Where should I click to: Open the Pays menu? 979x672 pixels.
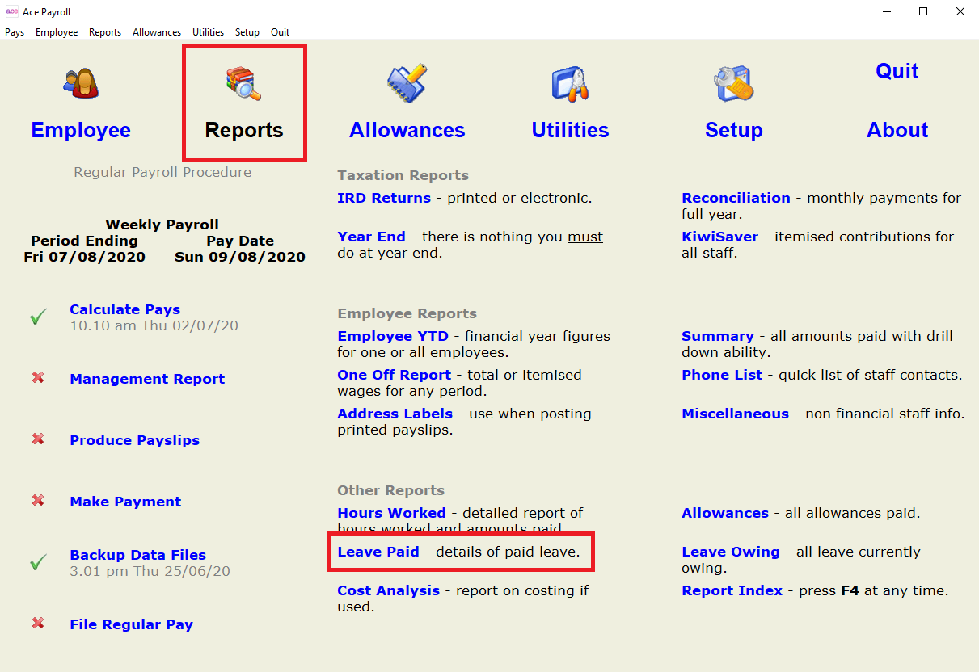[15, 32]
